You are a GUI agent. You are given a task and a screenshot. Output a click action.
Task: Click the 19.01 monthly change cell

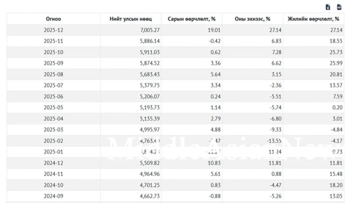[x=213, y=30]
